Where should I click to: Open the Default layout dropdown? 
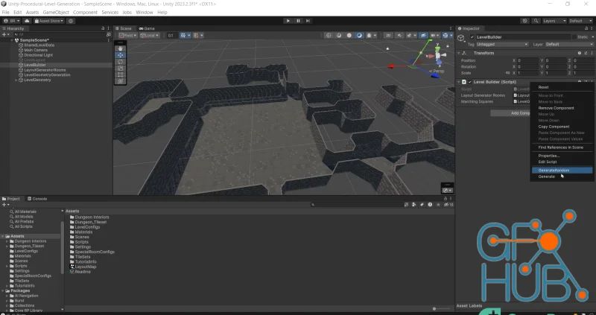tap(580, 21)
